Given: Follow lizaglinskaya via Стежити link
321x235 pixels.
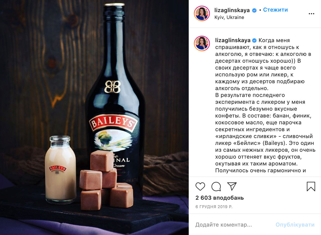Looking at the screenshot, I should pos(275,10).
